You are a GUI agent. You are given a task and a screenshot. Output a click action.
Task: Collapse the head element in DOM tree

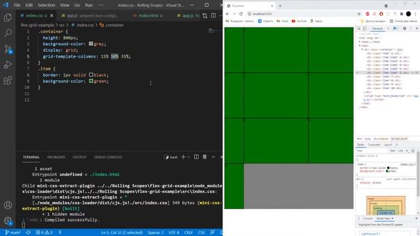click(360, 42)
